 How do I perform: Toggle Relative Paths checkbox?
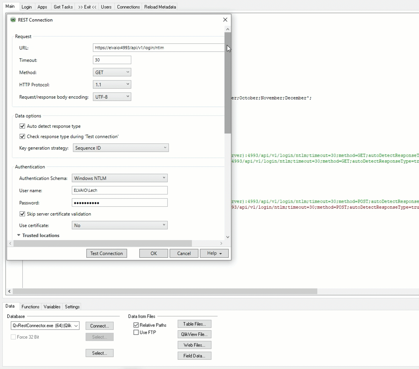coord(136,325)
